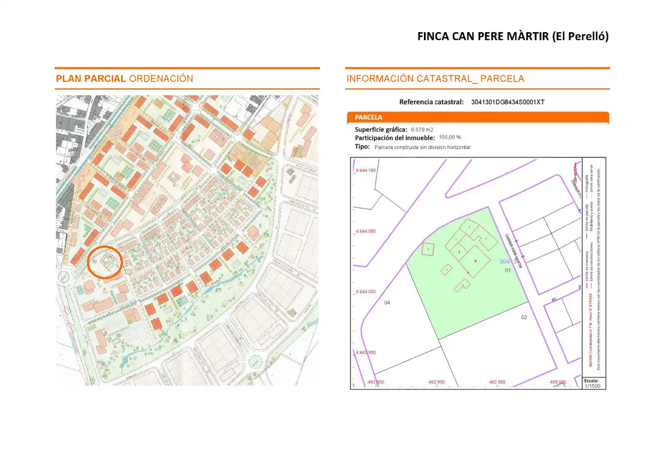Click parcel label 02 on cadastral map

click(x=524, y=317)
